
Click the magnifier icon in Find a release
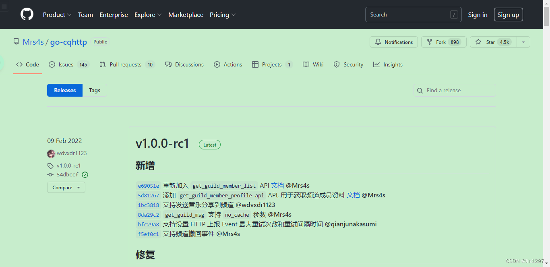click(420, 91)
